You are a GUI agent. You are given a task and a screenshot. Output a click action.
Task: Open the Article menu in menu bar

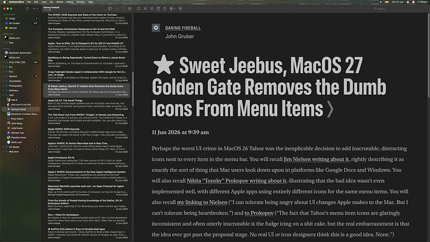point(59,2)
